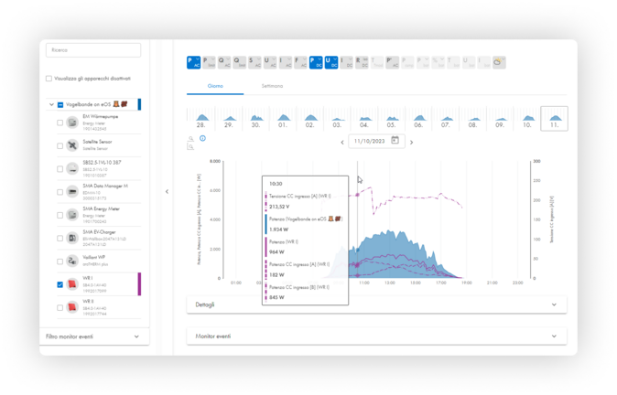
Task: Check the Satellite Sensor checkbox
Action: 60,145
